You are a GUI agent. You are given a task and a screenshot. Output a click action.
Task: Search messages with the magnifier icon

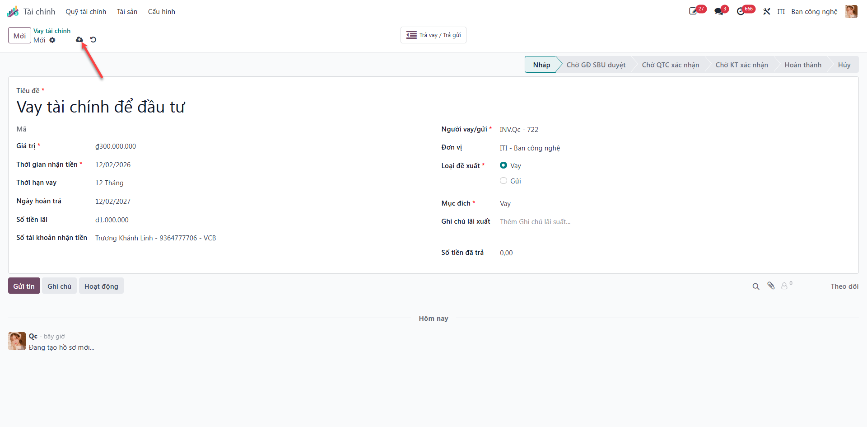click(756, 286)
